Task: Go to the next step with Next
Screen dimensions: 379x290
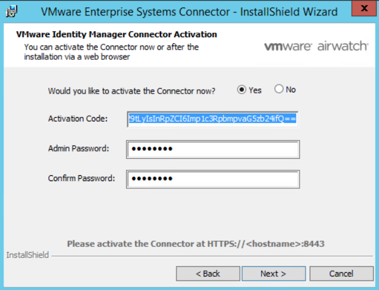Action: tap(274, 273)
